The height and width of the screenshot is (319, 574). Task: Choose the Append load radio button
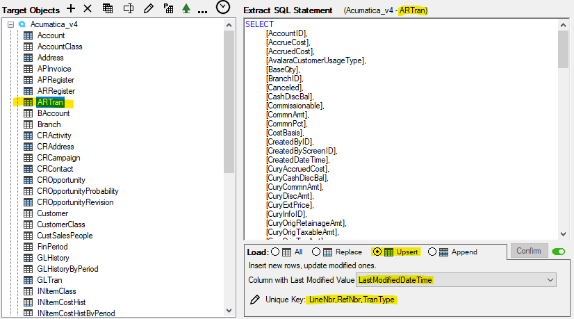pyautogui.click(x=432, y=252)
